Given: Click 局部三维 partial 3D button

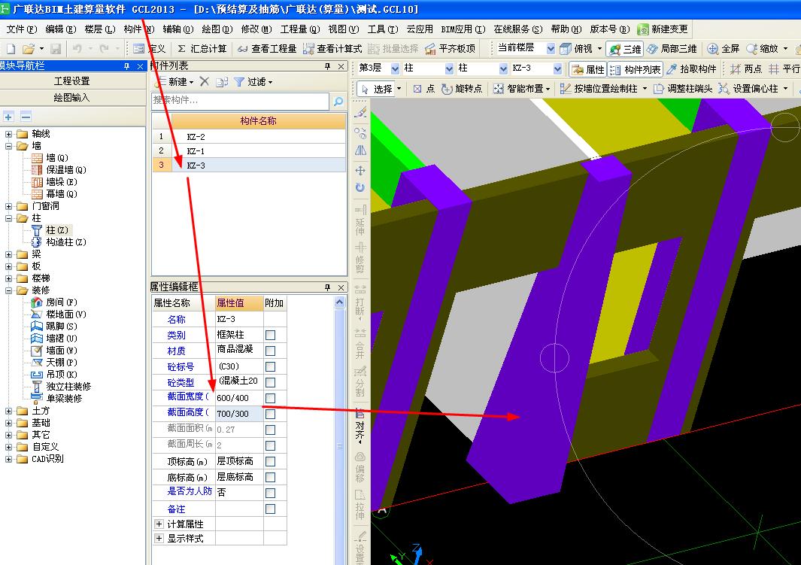Looking at the screenshot, I should click(x=672, y=49).
